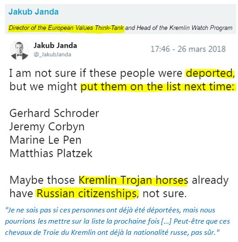Click the words I am not sure

pyautogui.click(x=43, y=73)
